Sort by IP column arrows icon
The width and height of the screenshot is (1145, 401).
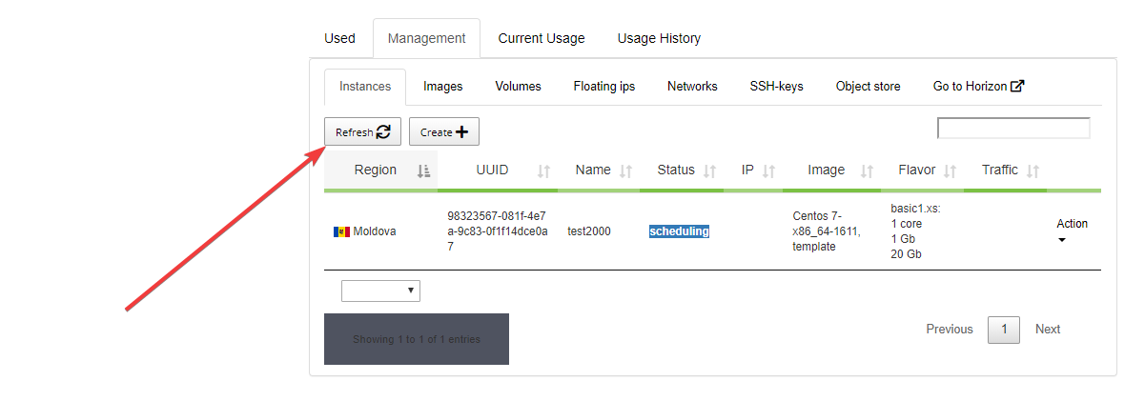(768, 171)
